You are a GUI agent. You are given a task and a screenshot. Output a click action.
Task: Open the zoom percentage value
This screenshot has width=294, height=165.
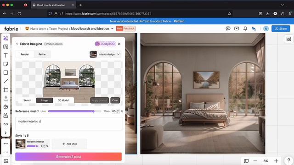click(x=266, y=161)
